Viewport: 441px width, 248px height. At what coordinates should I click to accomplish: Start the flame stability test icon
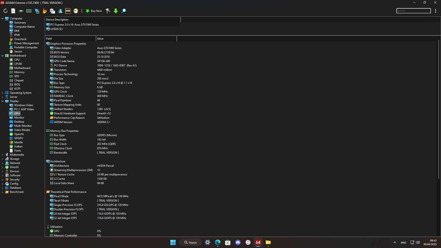[45, 11]
